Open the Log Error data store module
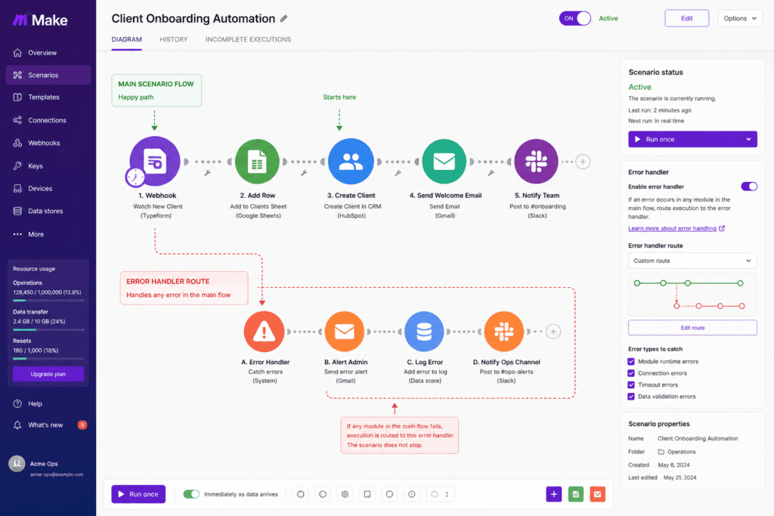 424,332
